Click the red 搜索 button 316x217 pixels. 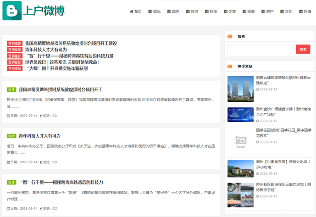coord(303,49)
